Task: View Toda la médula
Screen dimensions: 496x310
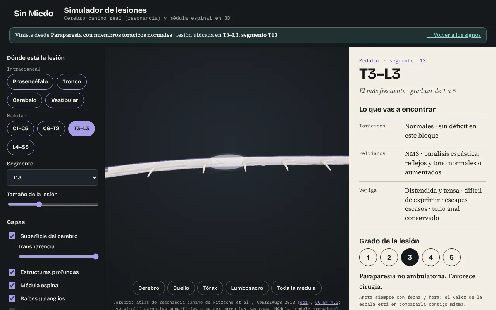Action: 296,288
